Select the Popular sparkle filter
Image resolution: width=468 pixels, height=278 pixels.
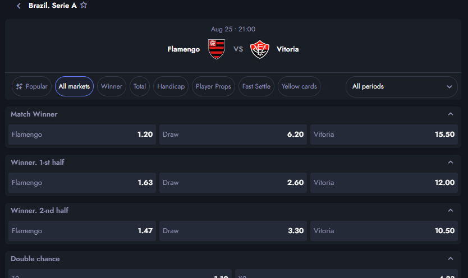(x=31, y=86)
